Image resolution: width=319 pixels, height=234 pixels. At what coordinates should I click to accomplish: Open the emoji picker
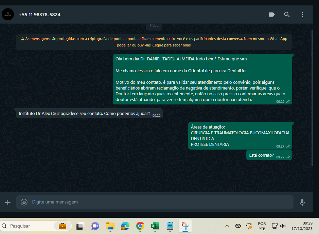tap(24, 202)
